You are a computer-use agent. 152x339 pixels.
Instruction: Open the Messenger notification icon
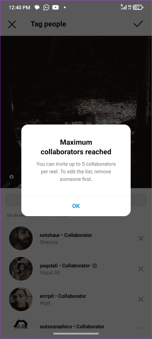(x=46, y=8)
